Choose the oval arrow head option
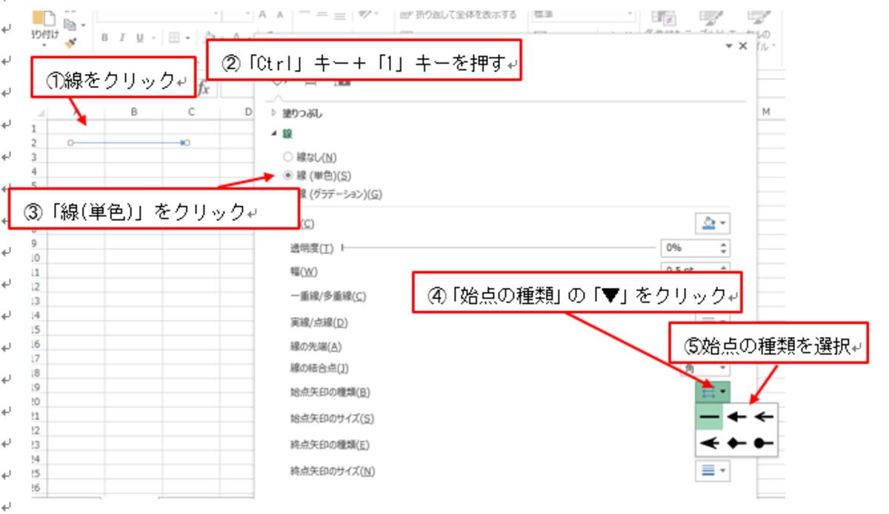 (x=762, y=442)
